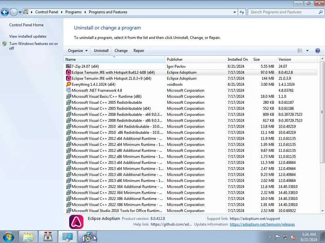This screenshot has height=243, width=325.
Task: Open the Organize dropdown menu
Action: click(78, 51)
